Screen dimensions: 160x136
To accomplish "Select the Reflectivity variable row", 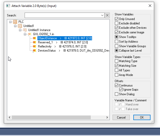I will (62, 46).
